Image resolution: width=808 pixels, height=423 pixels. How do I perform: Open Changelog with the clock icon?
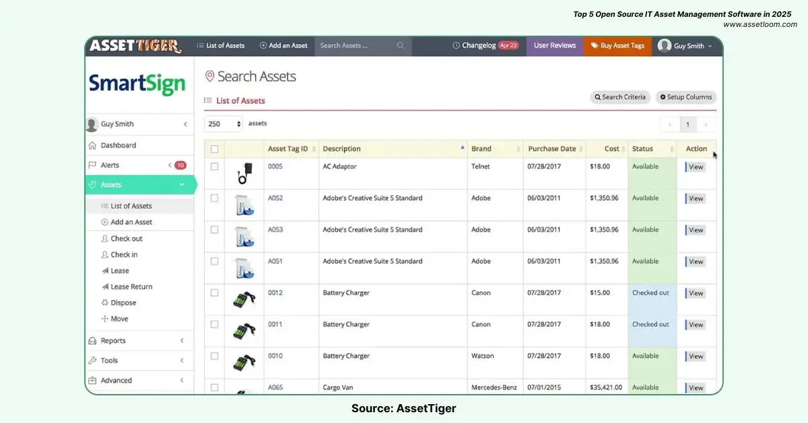click(455, 46)
